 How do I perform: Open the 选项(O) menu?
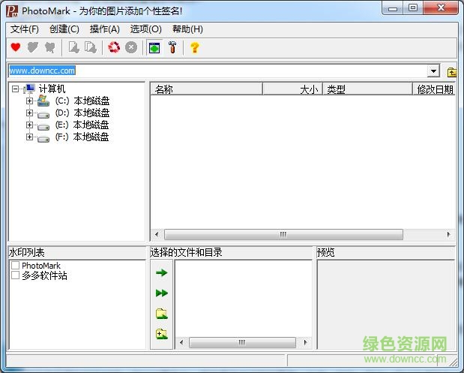point(146,29)
